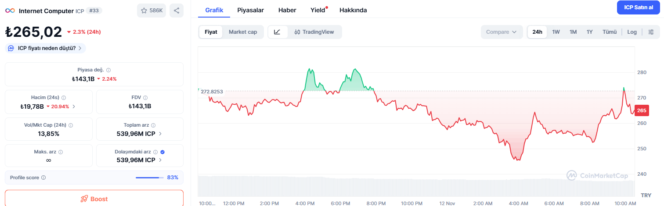Click the line chart type icon
This screenshot has width=664, height=206.
pyautogui.click(x=277, y=32)
